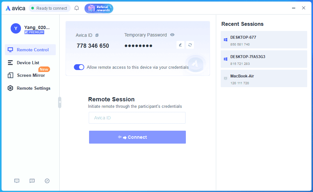Screen dimensions: 313x192
Task: Refresh the temporary password
Action: 190,45
